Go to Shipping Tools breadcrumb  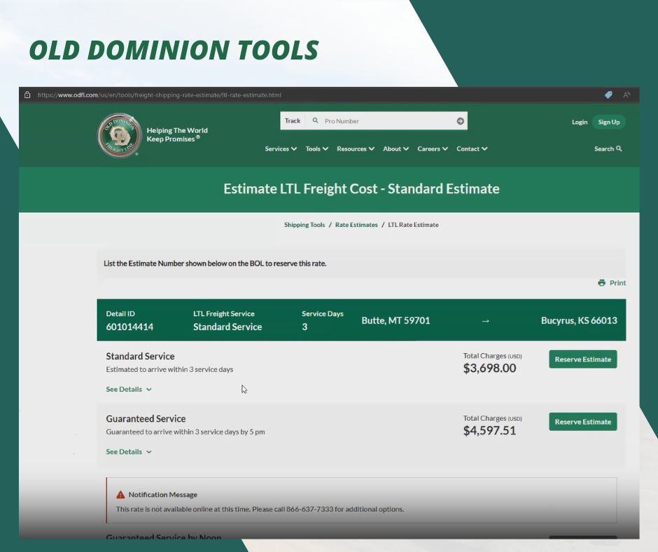[x=304, y=225]
